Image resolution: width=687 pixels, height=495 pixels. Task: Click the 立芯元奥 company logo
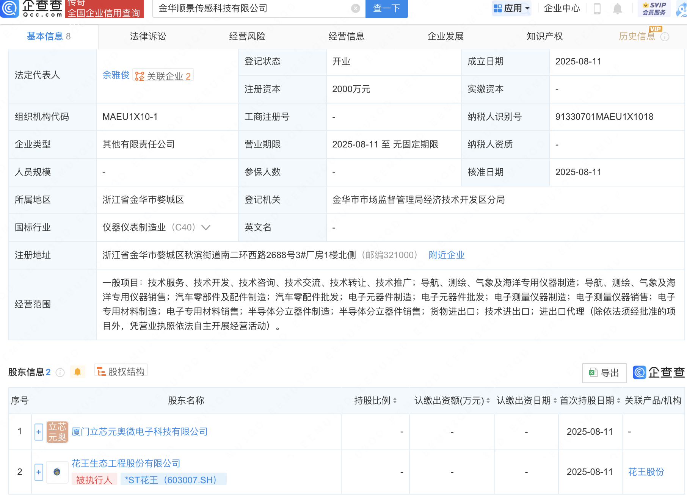pos(57,432)
